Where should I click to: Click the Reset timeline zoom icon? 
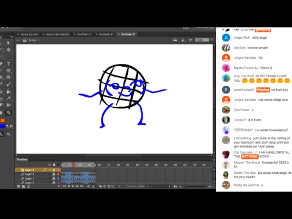(175, 186)
